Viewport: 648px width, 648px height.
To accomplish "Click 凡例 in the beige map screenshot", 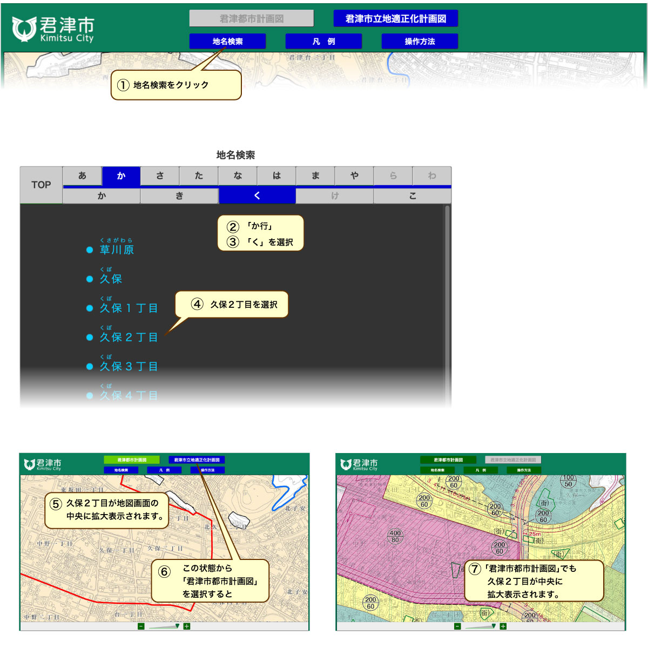I will 164,470.
